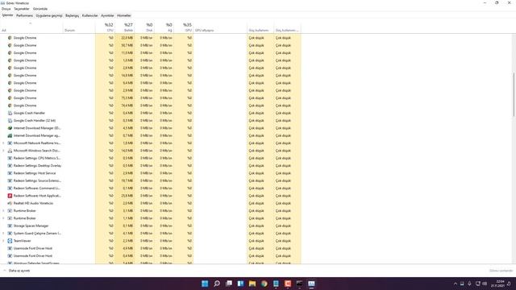Image resolution: width=516 pixels, height=290 pixels.
Task: Sort by Ağ column header
Action: point(164,27)
